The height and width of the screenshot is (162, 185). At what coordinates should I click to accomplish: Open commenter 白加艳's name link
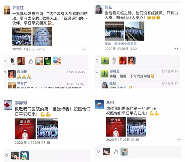pyautogui.click(x=22, y=72)
